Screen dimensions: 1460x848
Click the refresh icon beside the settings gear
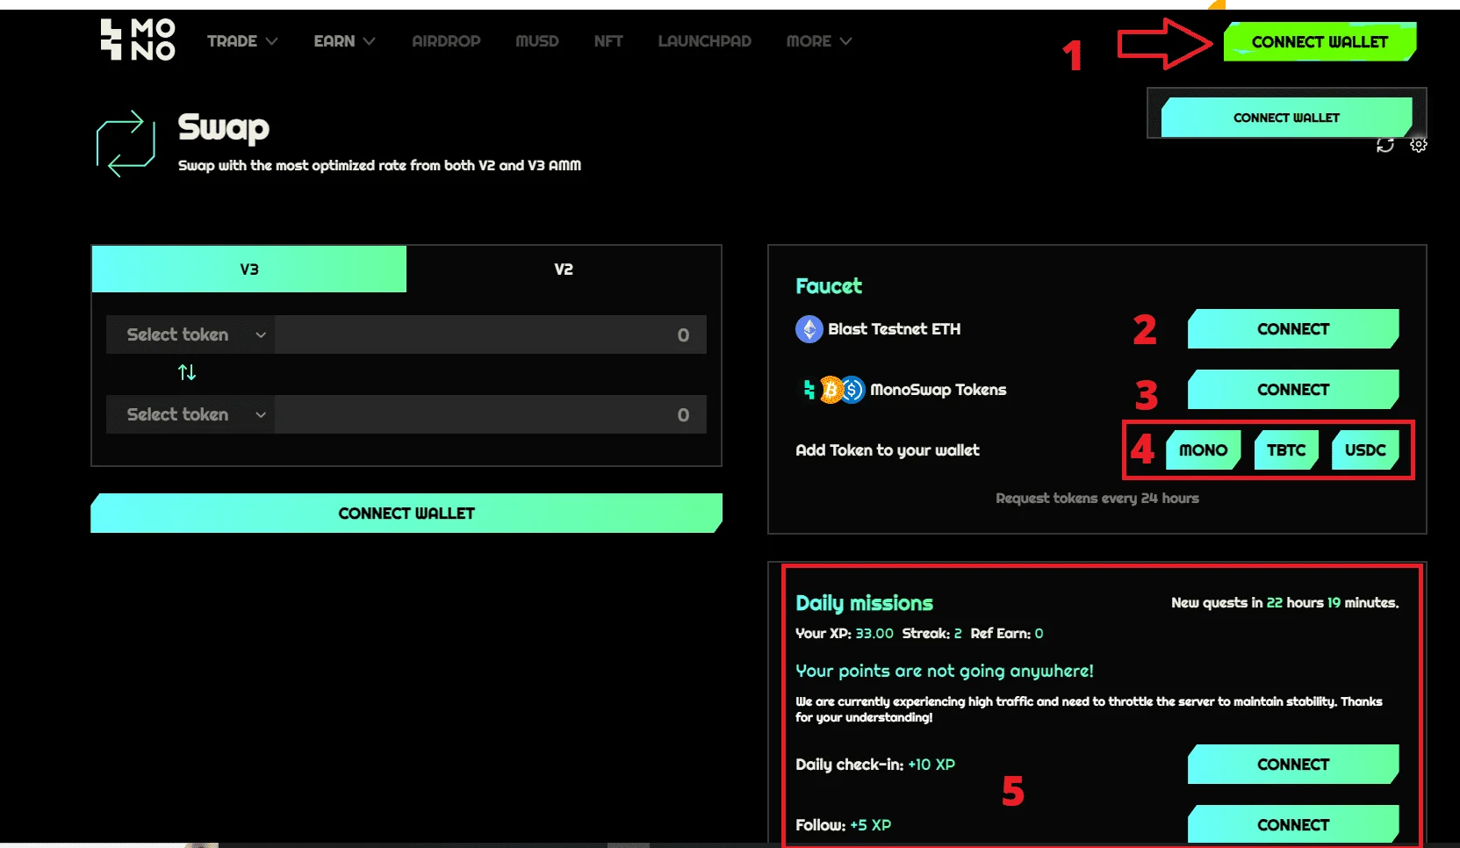pos(1385,145)
